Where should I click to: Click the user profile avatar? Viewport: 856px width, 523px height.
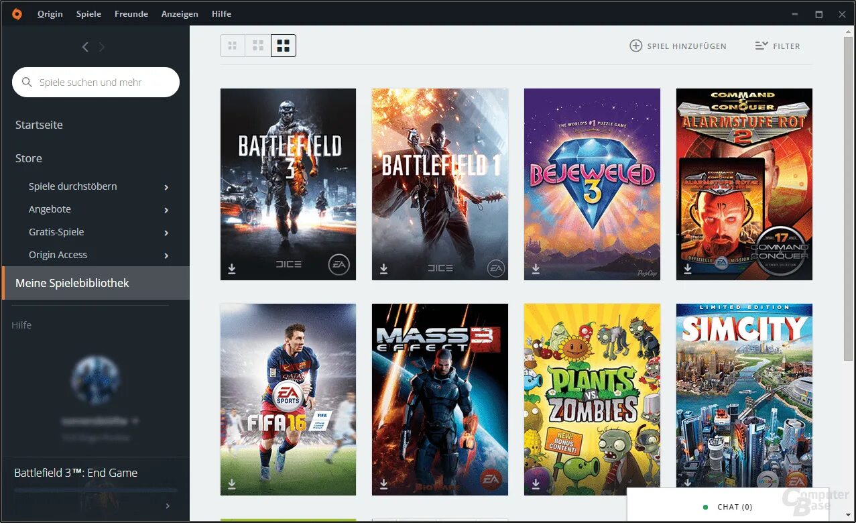click(x=95, y=380)
